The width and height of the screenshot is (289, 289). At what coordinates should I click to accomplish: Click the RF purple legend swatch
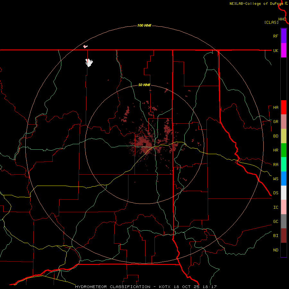point(284,36)
